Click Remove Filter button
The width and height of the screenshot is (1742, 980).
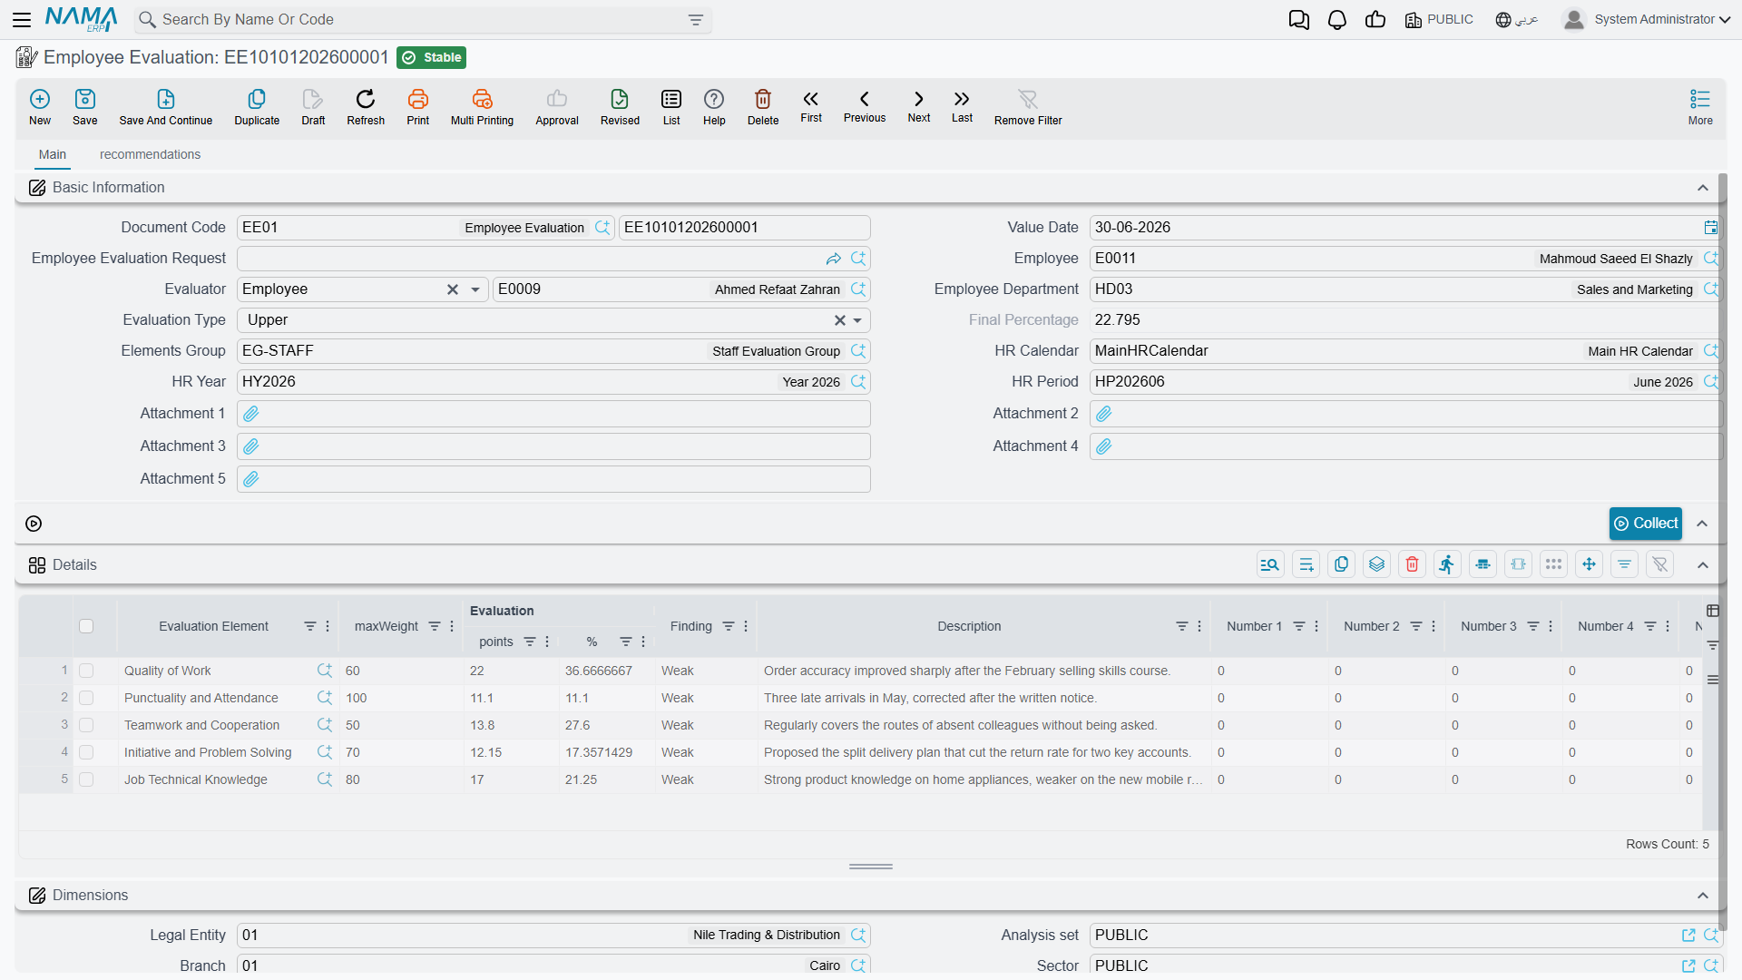1028,106
